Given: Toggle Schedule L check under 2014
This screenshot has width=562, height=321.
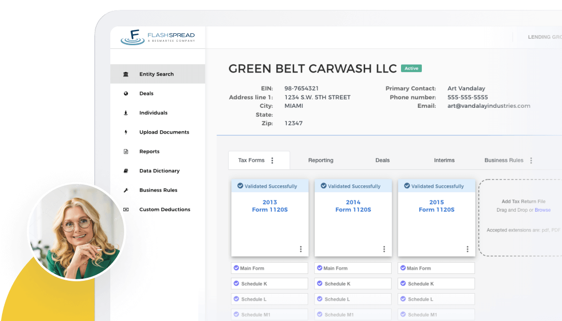Looking at the screenshot, I should 320,299.
